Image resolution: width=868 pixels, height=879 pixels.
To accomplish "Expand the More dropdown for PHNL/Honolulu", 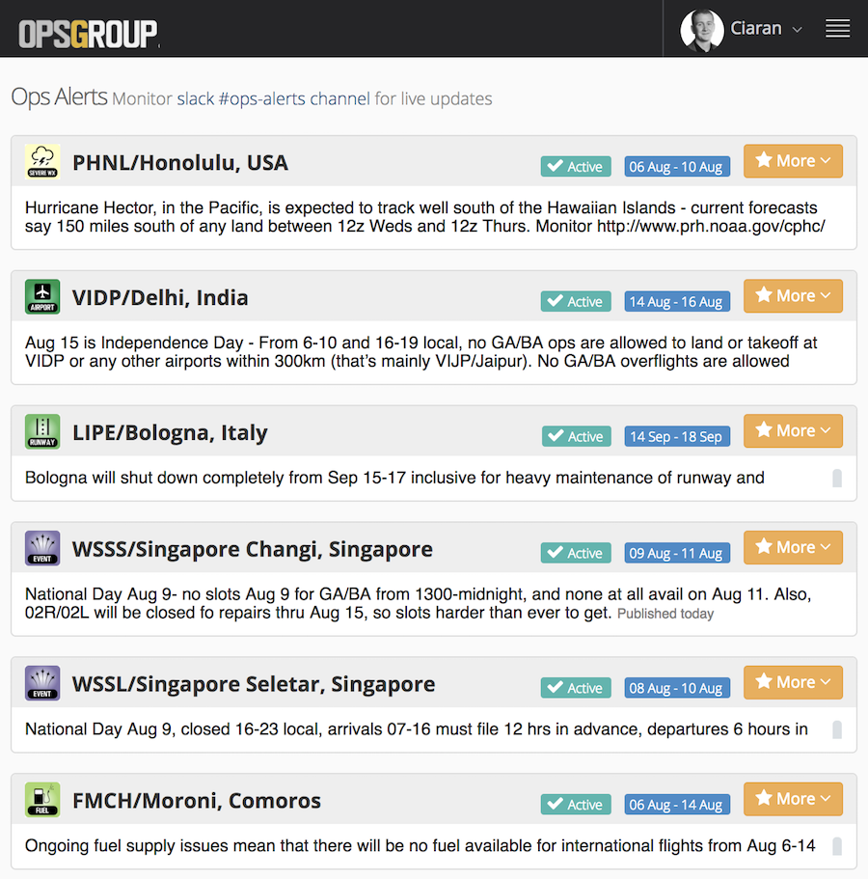I will [x=793, y=161].
